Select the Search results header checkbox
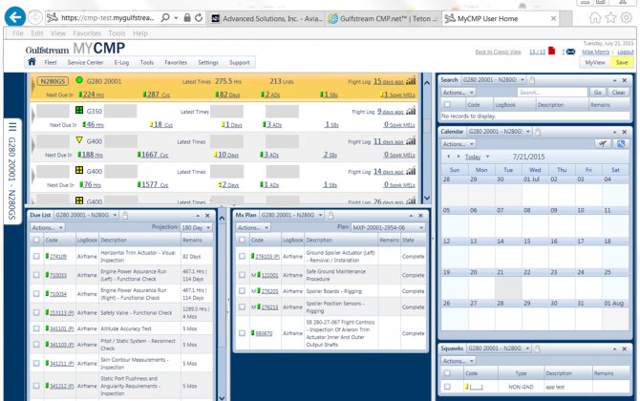The height and width of the screenshot is (401, 640). (x=447, y=104)
